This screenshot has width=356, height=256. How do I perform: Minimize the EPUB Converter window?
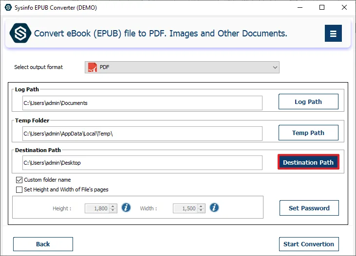(300, 7)
